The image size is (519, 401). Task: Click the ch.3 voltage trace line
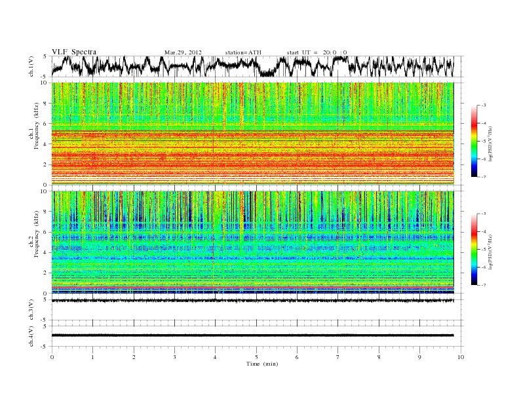pos(253,301)
